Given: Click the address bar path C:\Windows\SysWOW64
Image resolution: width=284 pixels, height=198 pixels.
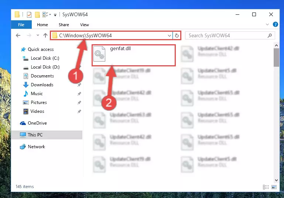Looking at the screenshot, I should click(x=85, y=35).
